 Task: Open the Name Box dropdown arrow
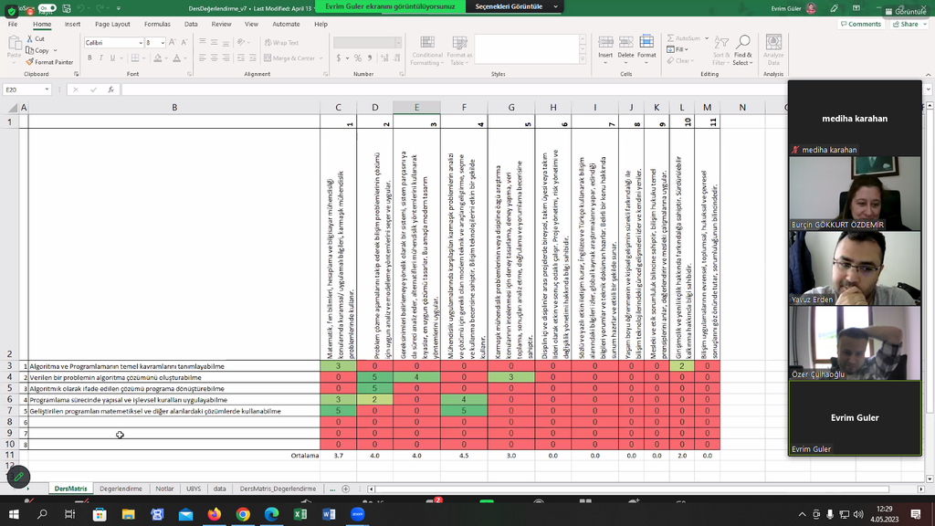coord(47,89)
